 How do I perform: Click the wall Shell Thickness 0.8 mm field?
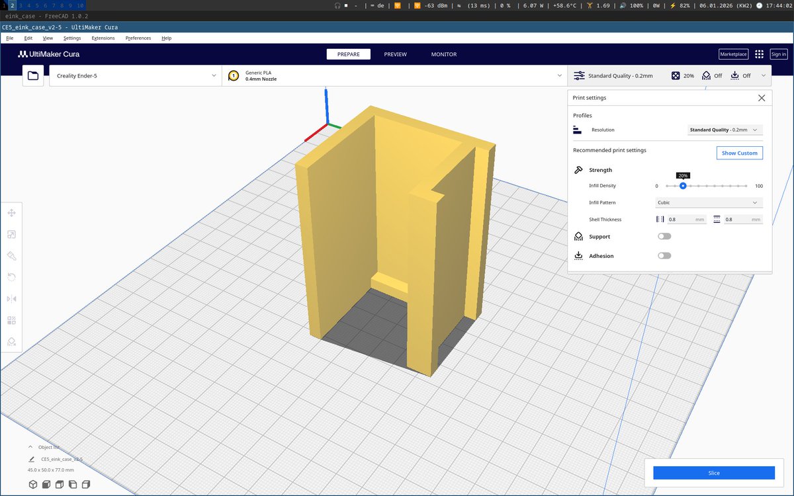[686, 219]
